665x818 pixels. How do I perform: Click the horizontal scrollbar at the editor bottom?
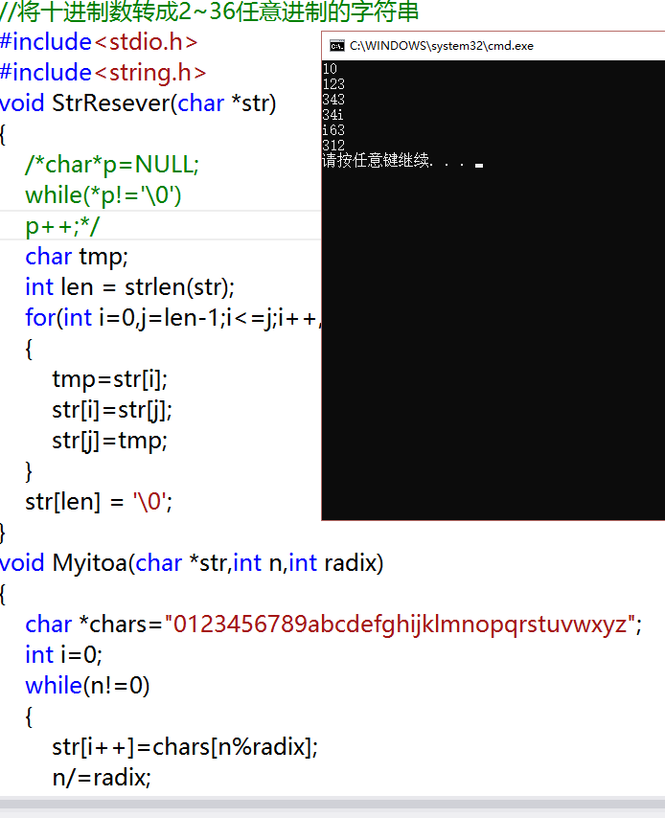click(332, 804)
